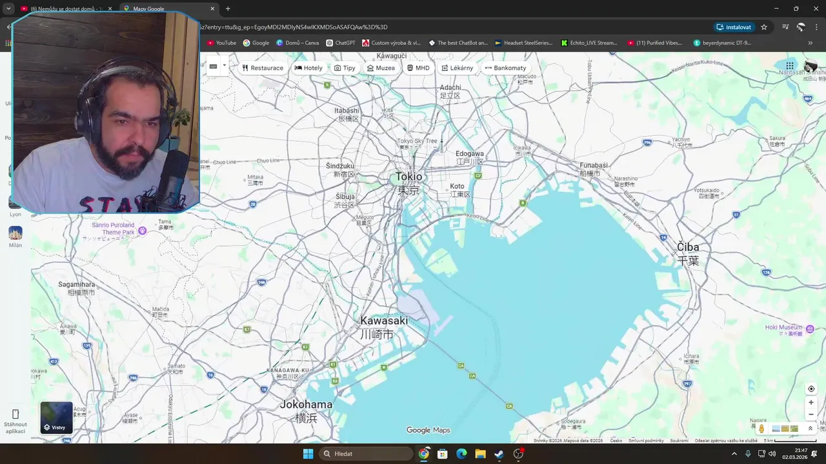Open the Milán saved place in sidebar
This screenshot has width=826, height=464.
(x=15, y=237)
